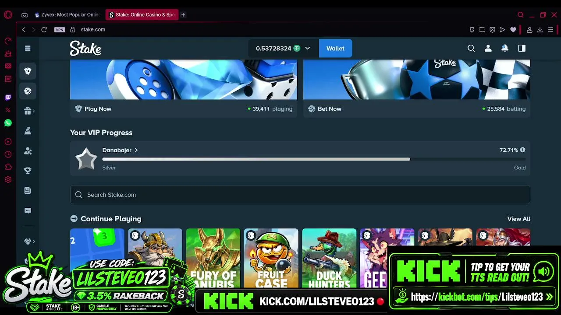The width and height of the screenshot is (561, 315).
Task: Click the Opera GX Corner controller icon
Action: click(25, 15)
